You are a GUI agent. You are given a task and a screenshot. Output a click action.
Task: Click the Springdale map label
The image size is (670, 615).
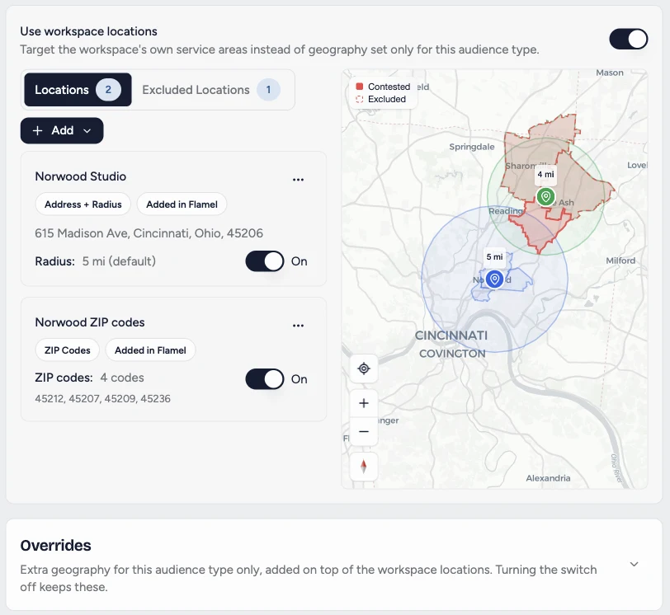click(472, 147)
